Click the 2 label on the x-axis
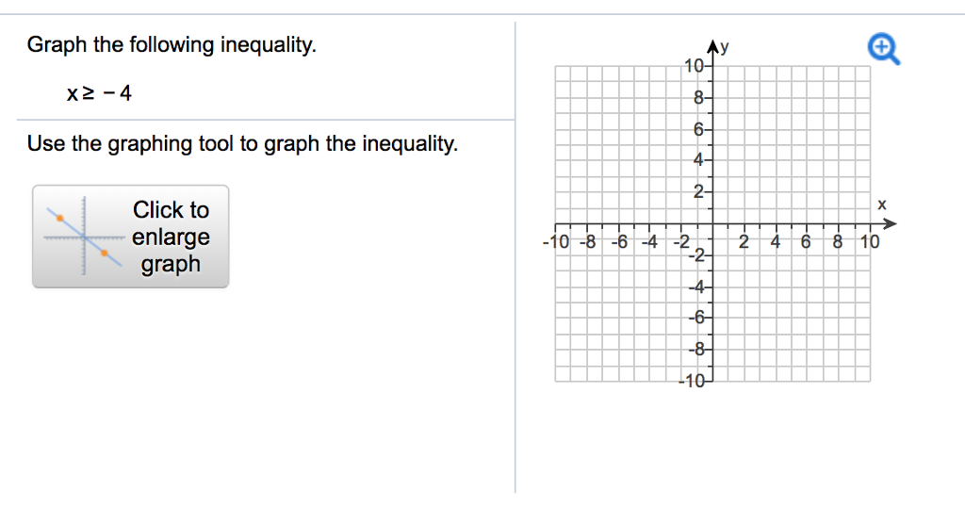 [x=744, y=241]
